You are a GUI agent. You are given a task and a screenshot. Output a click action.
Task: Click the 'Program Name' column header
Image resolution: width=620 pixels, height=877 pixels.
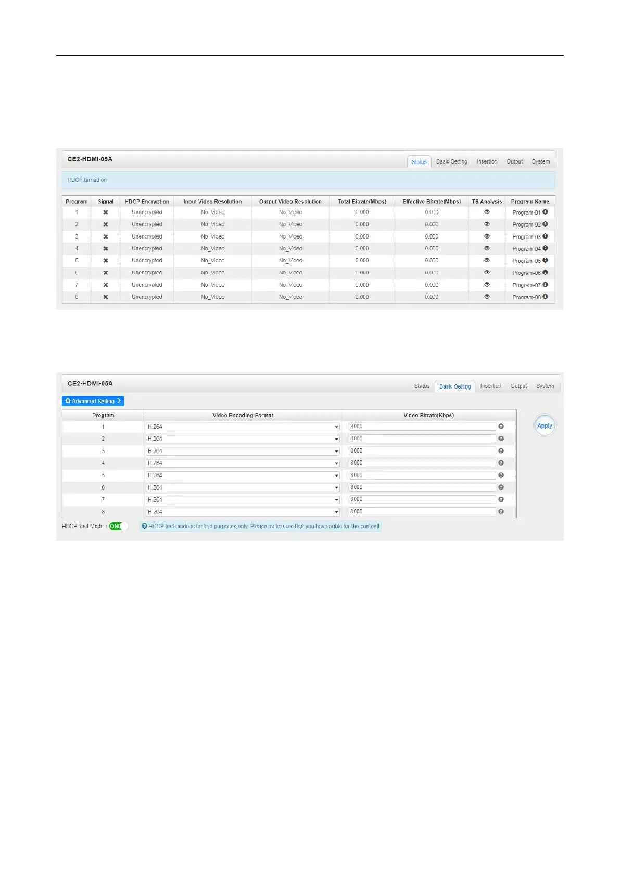coord(530,202)
